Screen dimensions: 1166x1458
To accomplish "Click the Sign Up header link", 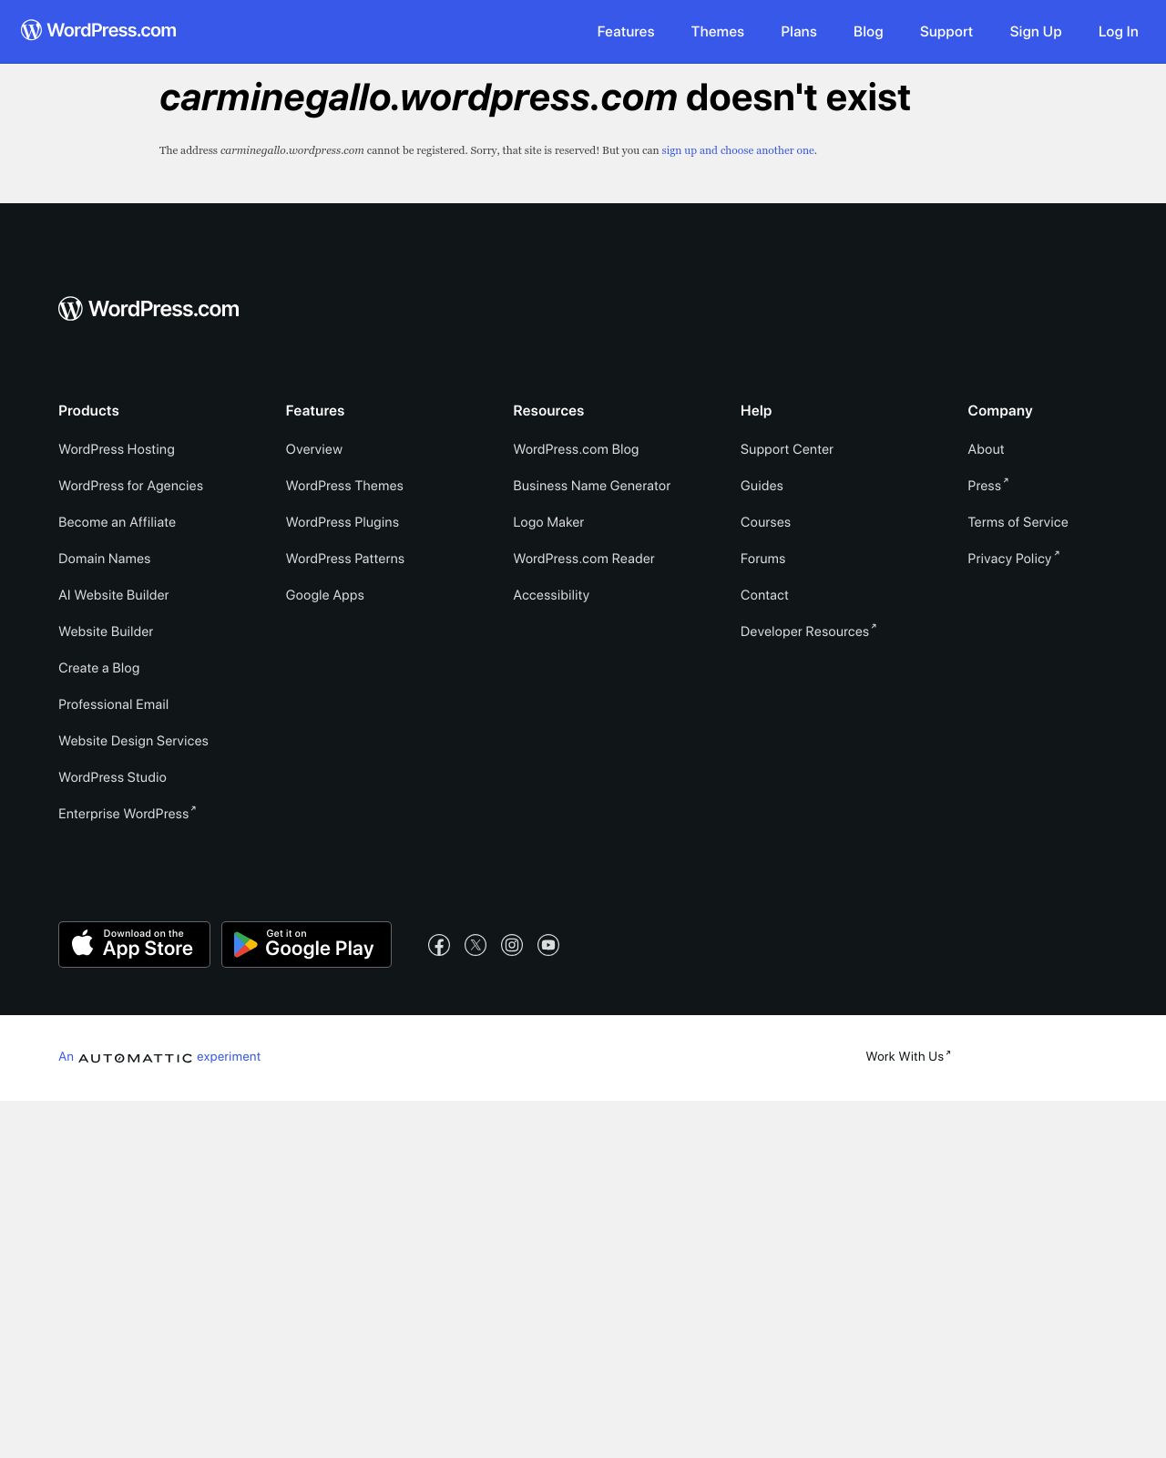I will (1035, 32).
